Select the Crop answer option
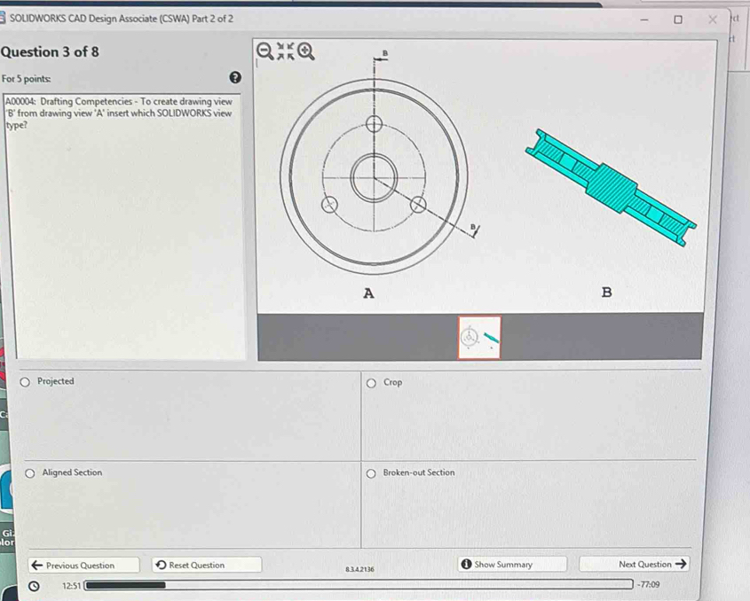The image size is (750, 601). coord(371,383)
